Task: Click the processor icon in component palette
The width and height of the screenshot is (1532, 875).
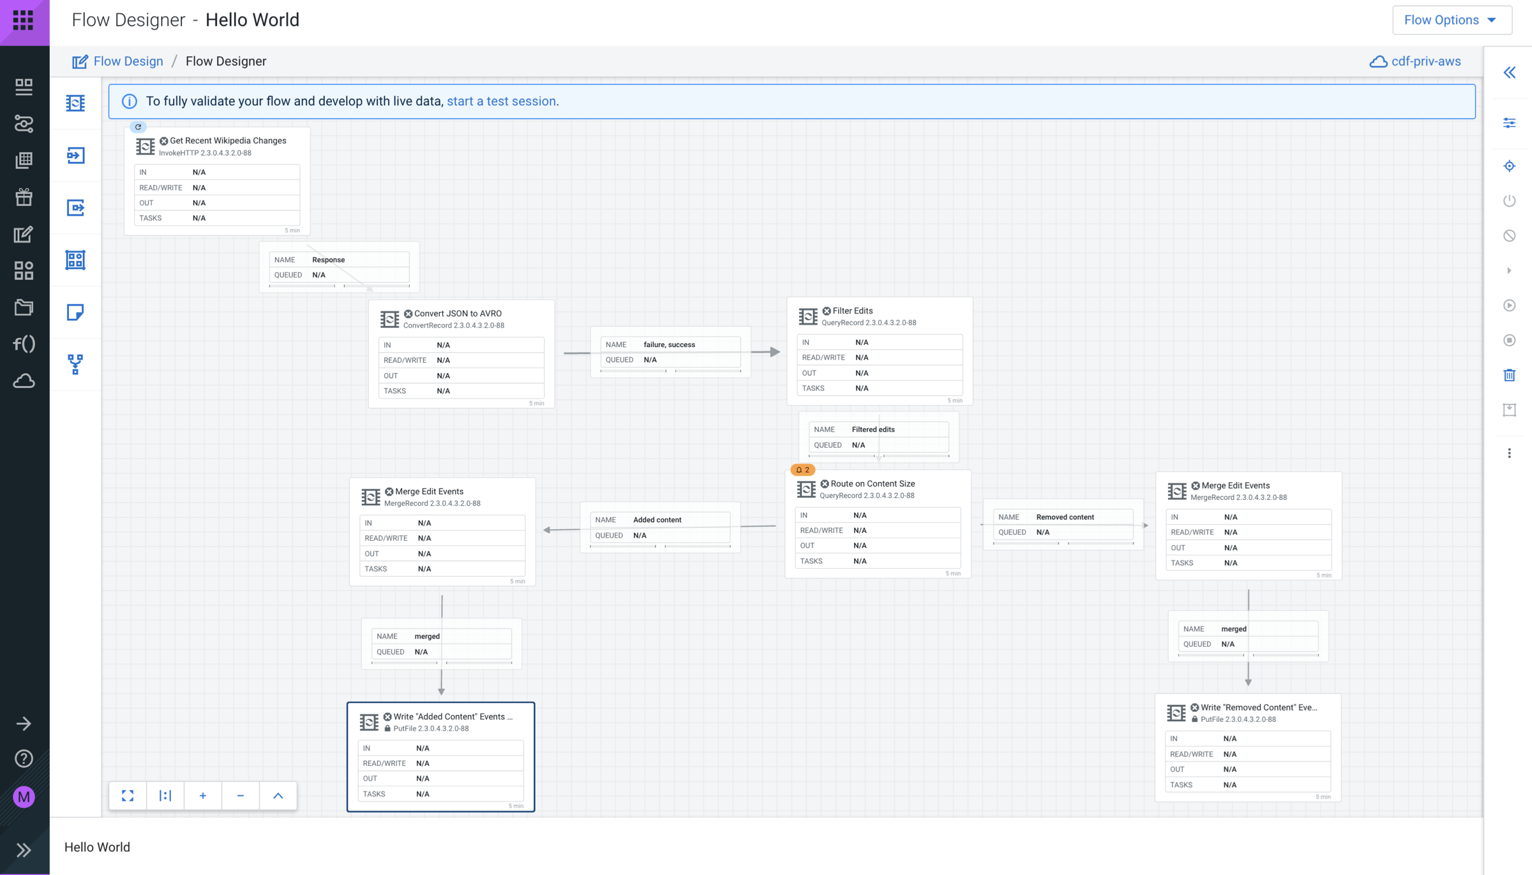Action: pyautogui.click(x=75, y=103)
